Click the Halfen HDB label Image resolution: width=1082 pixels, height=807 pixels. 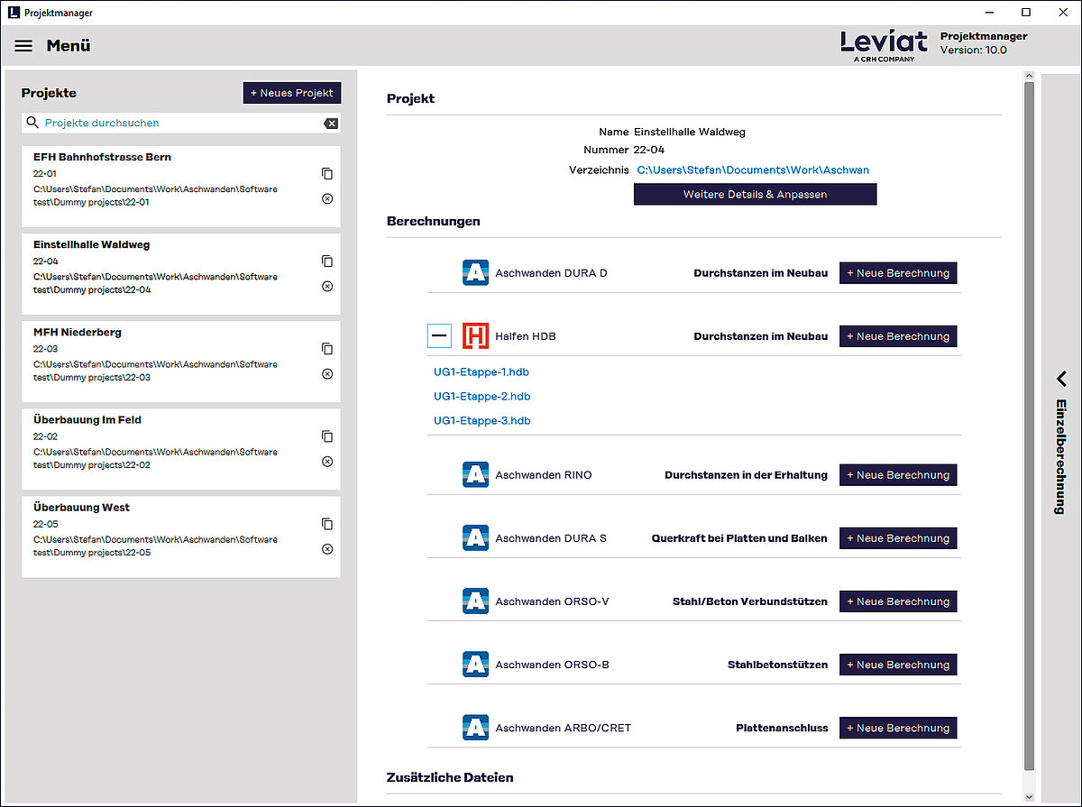[x=526, y=336]
